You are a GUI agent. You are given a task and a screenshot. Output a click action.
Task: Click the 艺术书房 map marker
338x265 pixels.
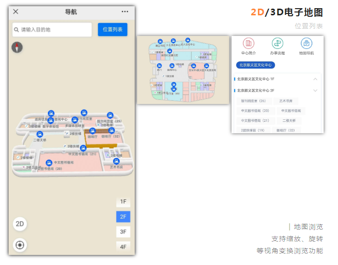[117, 161]
